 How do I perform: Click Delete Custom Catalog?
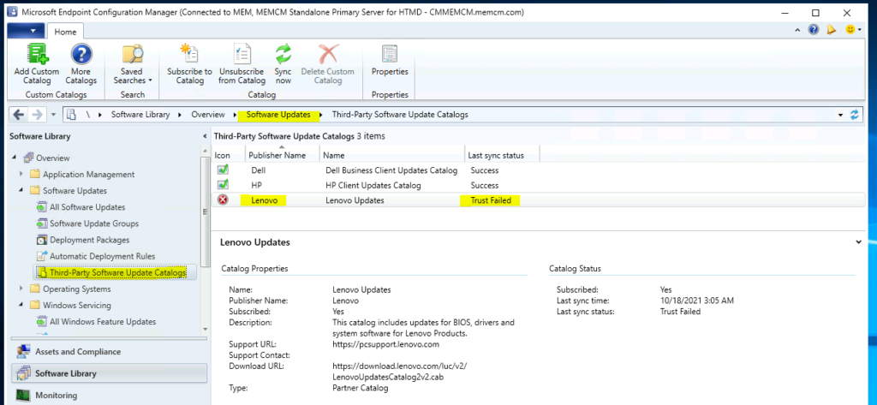pos(328,65)
